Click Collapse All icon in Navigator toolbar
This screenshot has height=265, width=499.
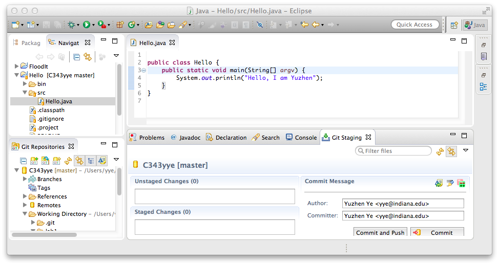click(x=76, y=57)
